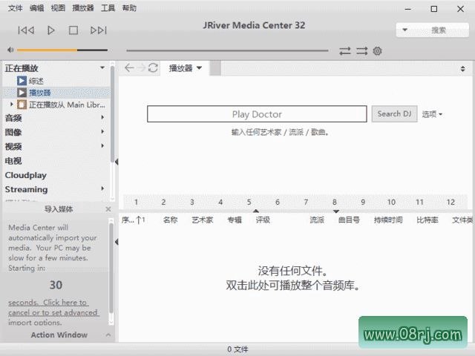
Task: Click the Play Doctor input field
Action: pyautogui.click(x=257, y=114)
